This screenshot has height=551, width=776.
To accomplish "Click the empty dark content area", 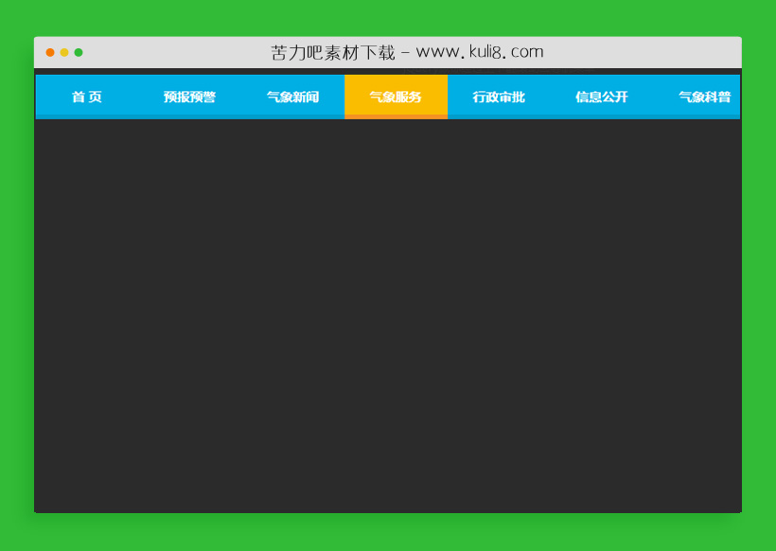I will [x=388, y=312].
